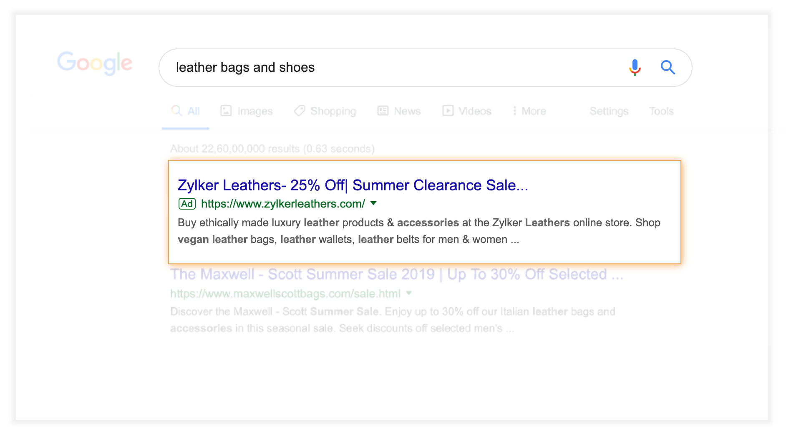This screenshot has width=786, height=435.
Task: Click the three-dot icon beside More
Action: click(514, 111)
